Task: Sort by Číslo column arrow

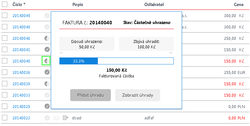Action: pos(24,4)
